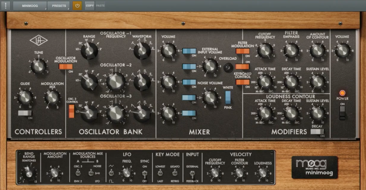
Task: Click the PASTE button
Action: coord(100,6)
